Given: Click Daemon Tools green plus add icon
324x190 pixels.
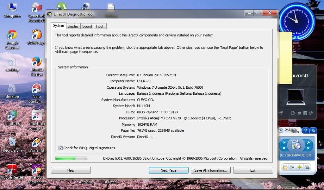Looking at the screenshot, I should pos(300,167).
